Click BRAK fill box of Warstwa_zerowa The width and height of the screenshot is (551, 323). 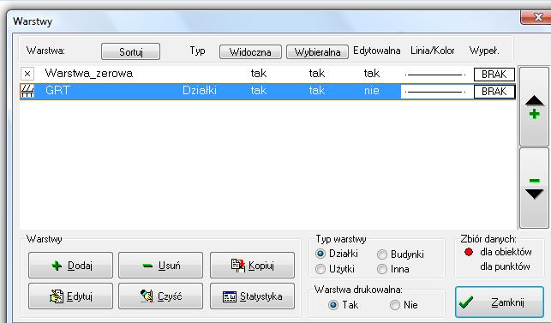[494, 75]
